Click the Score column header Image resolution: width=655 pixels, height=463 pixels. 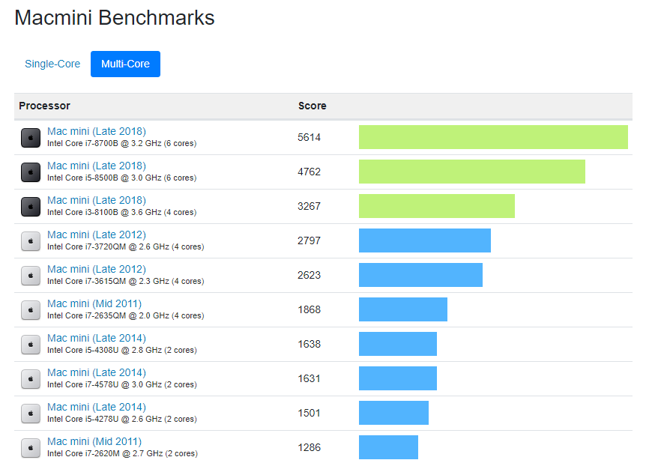click(x=312, y=106)
